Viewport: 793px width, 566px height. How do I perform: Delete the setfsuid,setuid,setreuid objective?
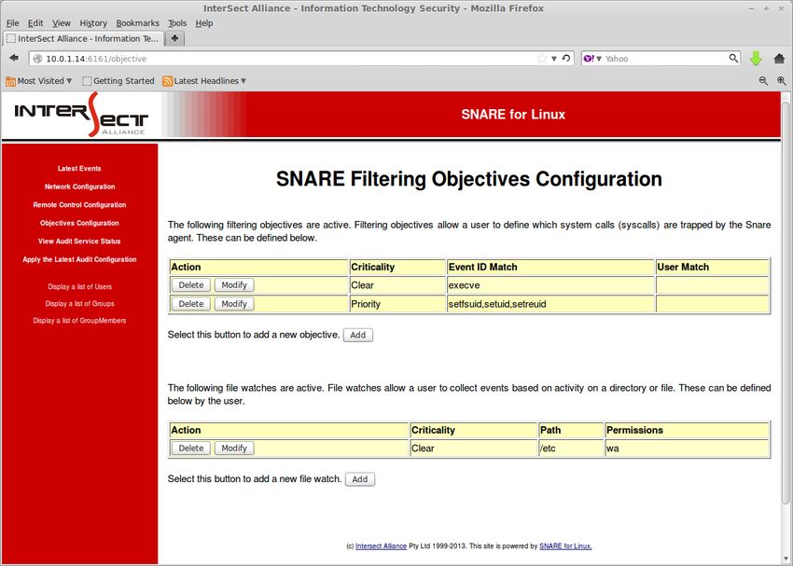[190, 304]
